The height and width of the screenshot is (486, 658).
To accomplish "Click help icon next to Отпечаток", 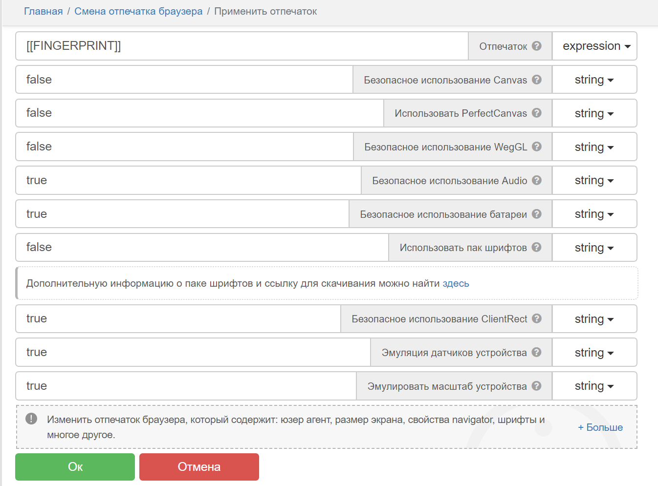I will click(x=536, y=46).
